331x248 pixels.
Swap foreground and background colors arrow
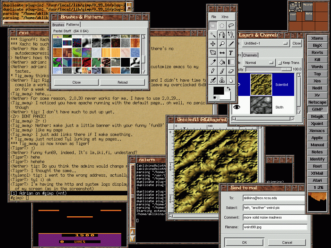tap(228, 88)
